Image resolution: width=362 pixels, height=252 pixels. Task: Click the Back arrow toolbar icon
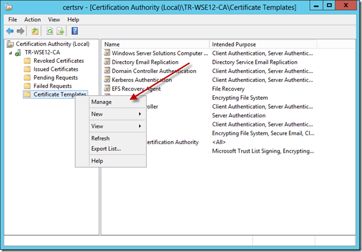click(x=10, y=31)
